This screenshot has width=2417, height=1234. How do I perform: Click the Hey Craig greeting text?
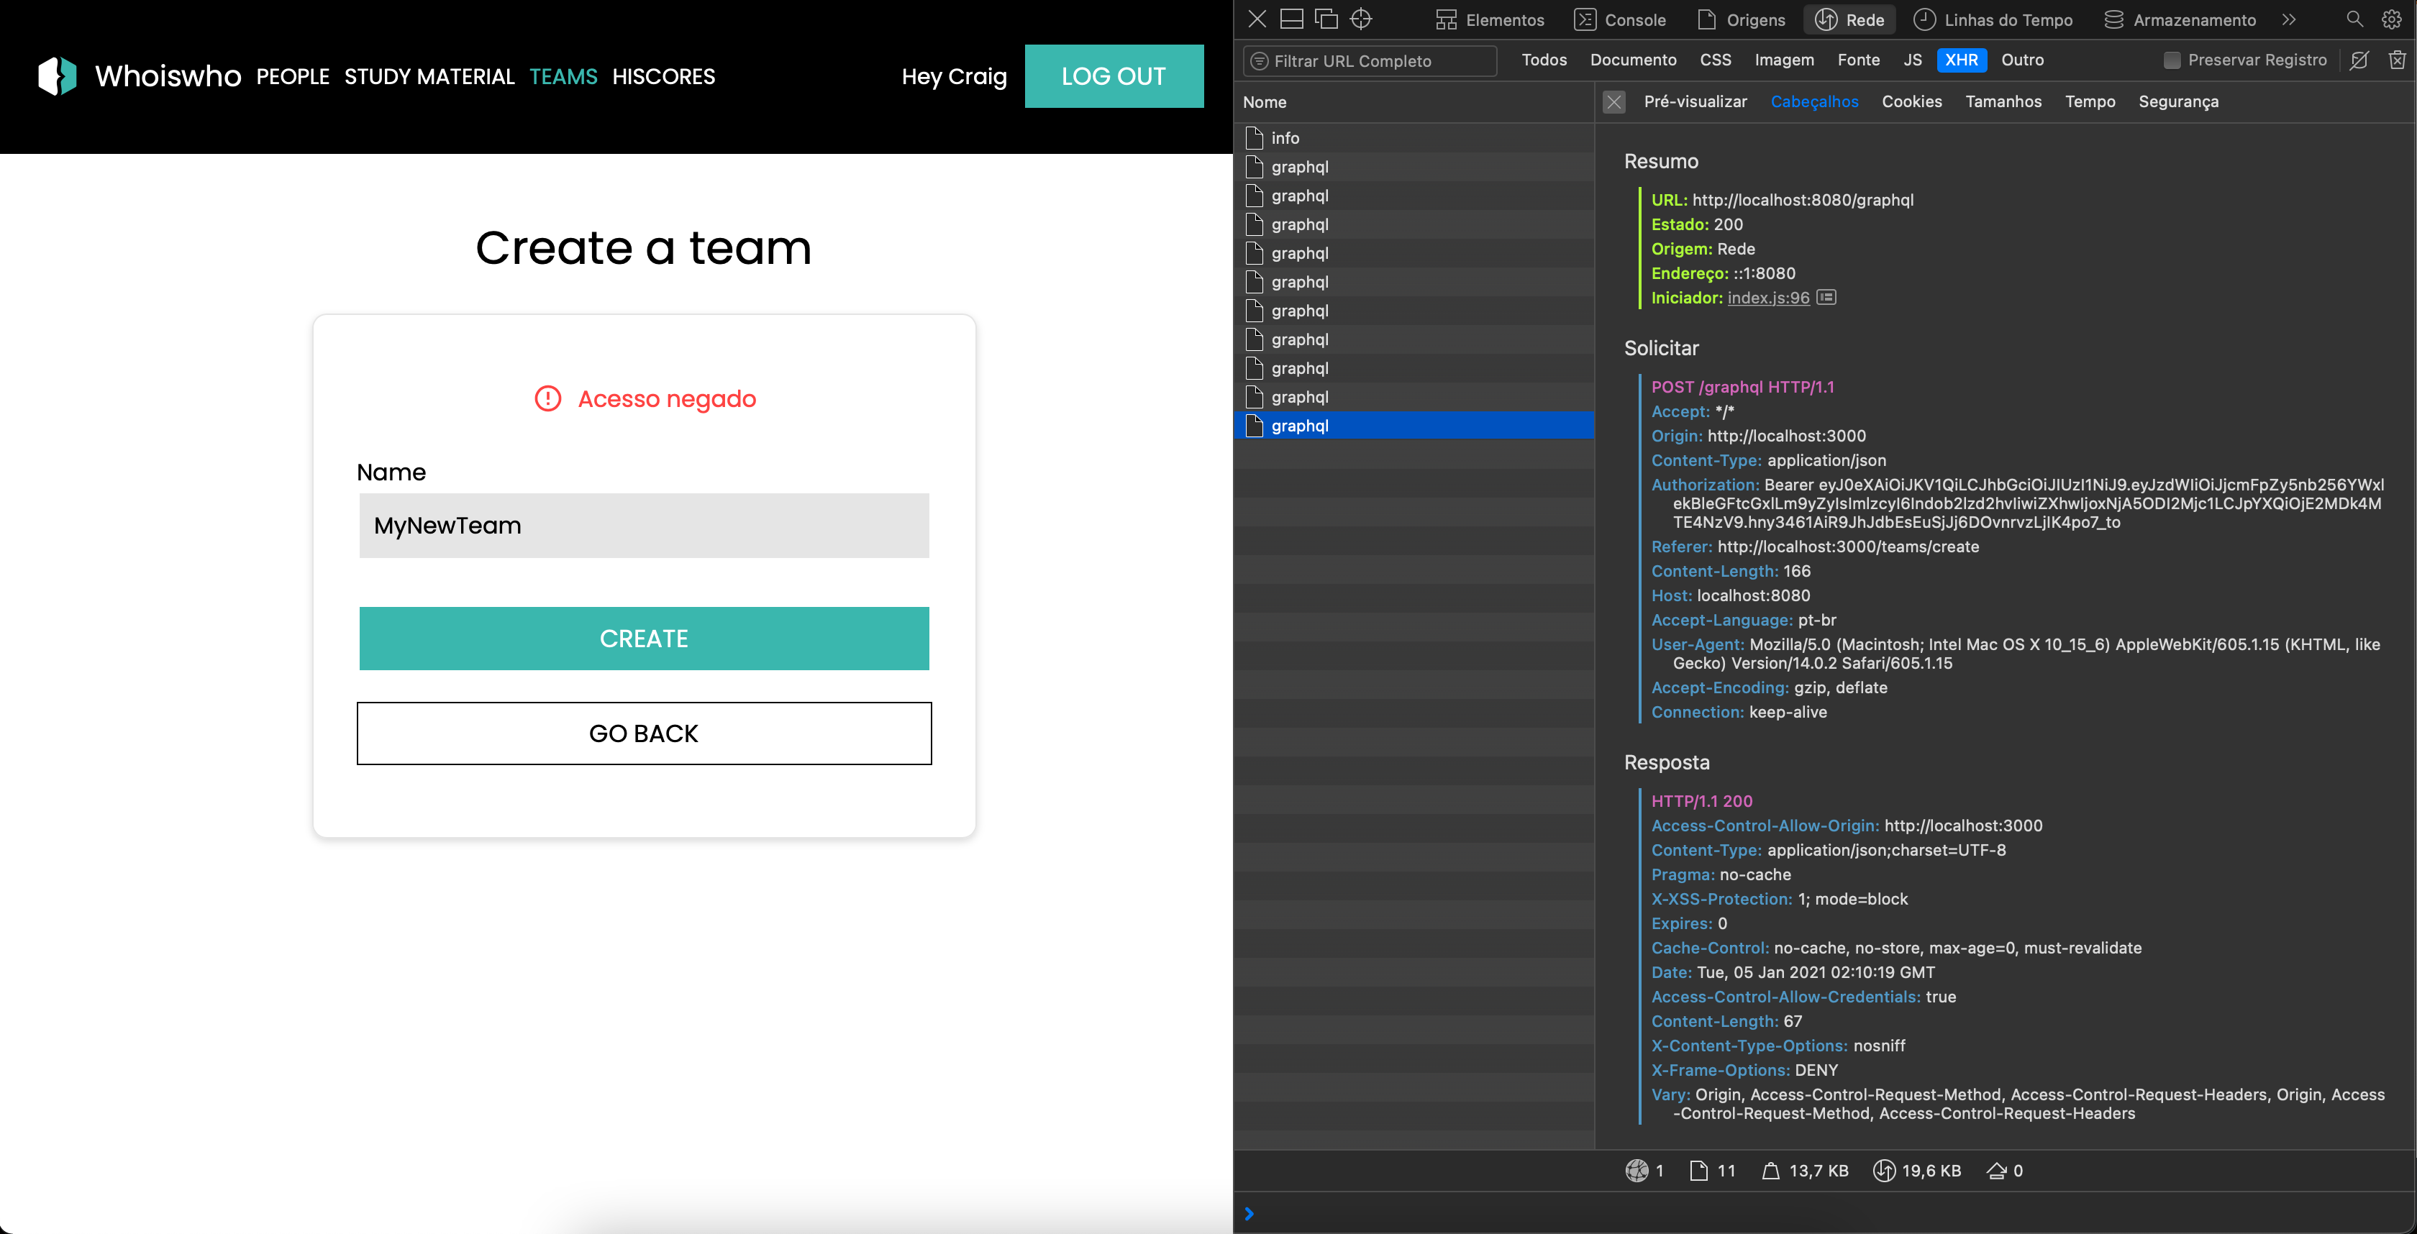coord(953,77)
